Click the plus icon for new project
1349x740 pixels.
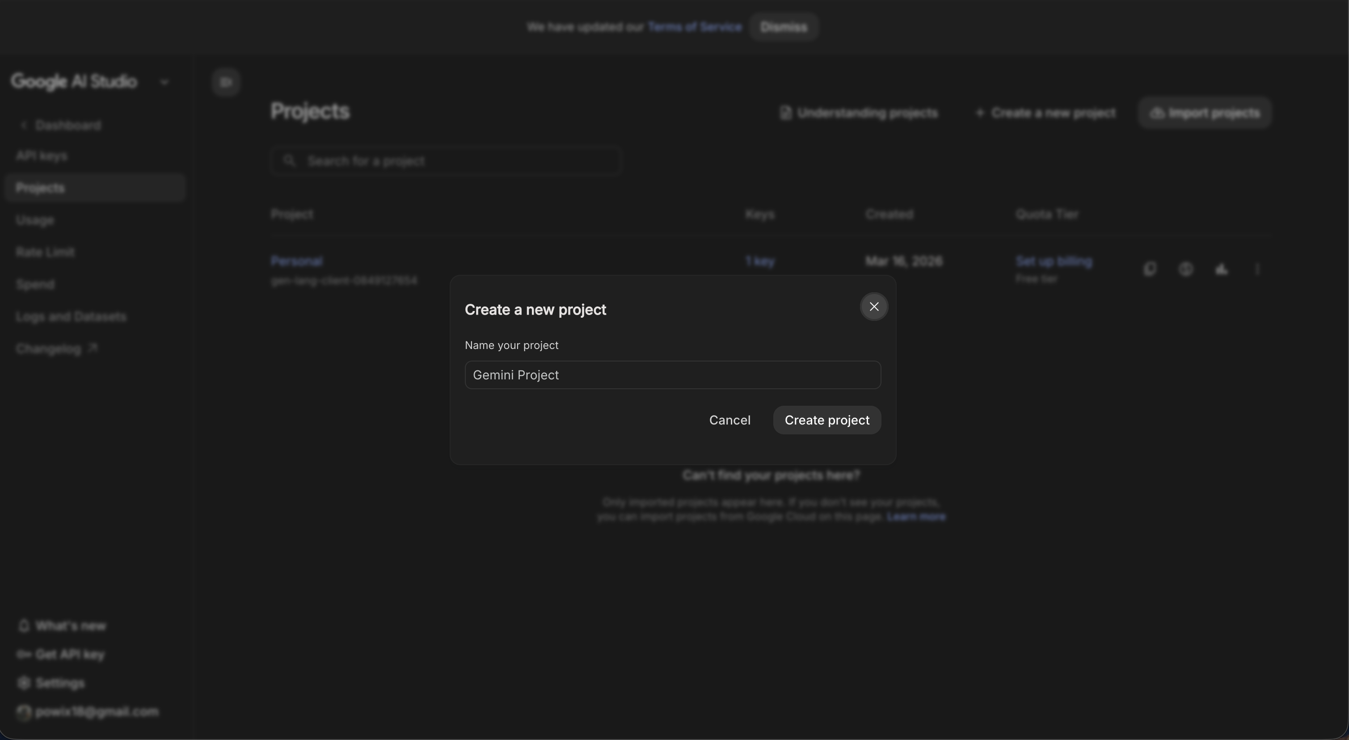point(980,113)
